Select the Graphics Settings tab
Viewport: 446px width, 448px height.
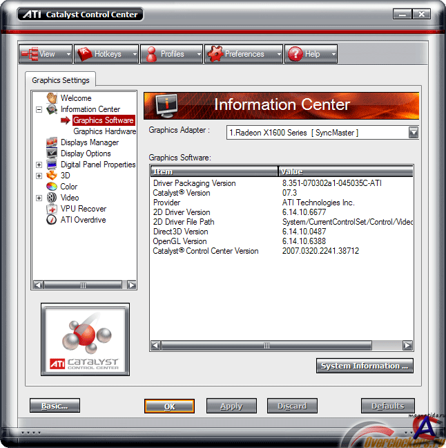coord(60,80)
